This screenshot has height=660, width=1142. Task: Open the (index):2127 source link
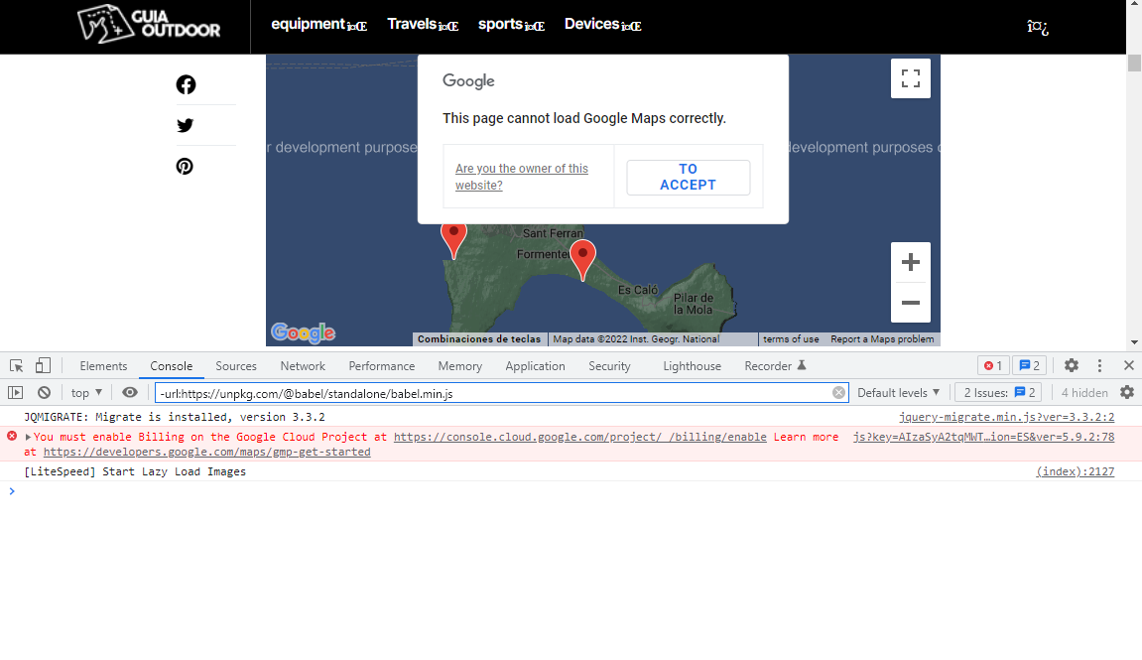point(1075,471)
